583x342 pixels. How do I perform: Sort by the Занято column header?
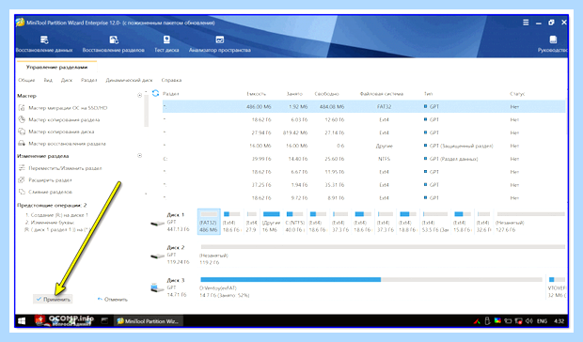[x=294, y=94]
